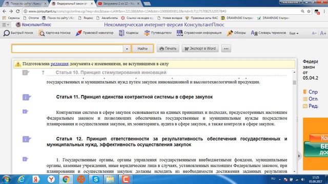
Task: Open Путеводители section
Action: [x=157, y=33]
